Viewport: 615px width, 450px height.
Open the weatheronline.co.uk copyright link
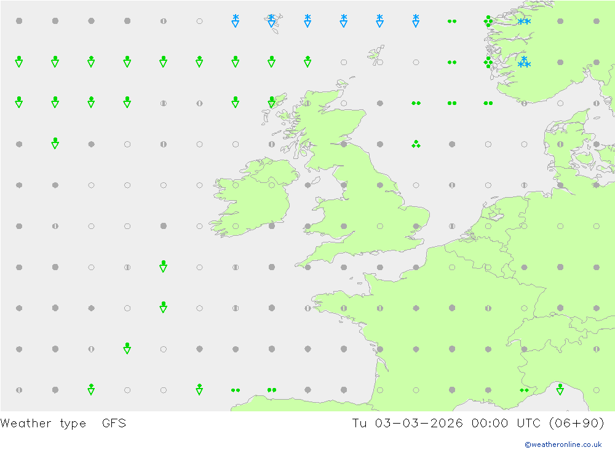coord(563,444)
